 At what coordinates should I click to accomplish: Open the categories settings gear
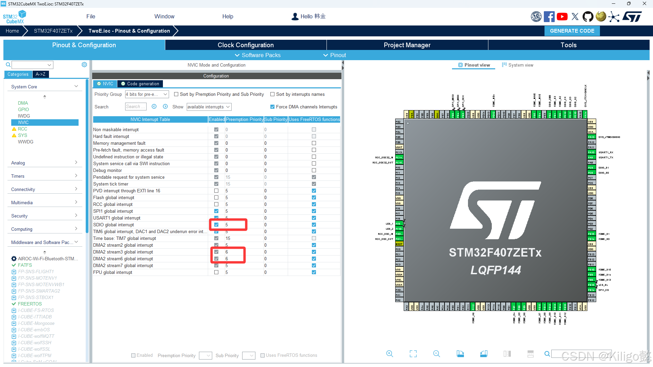[84, 65]
